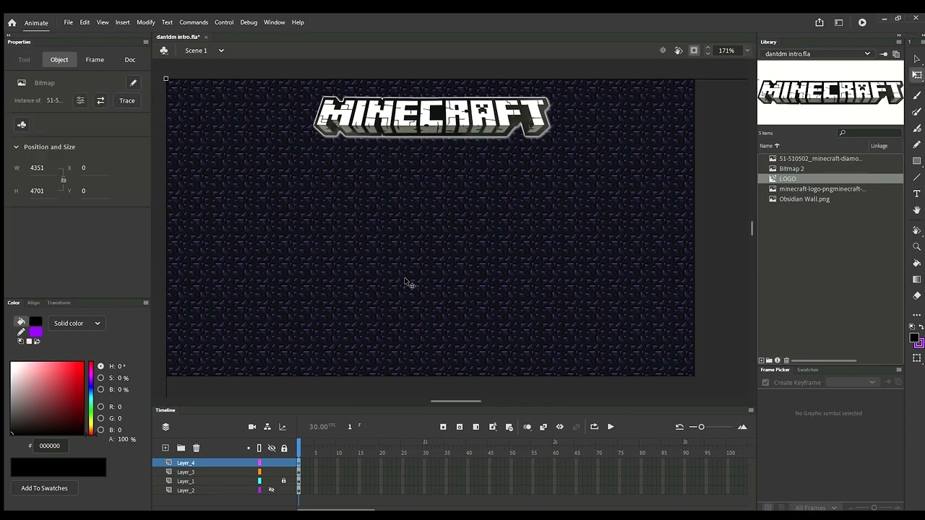Delete the selected layer with trash icon
Image resolution: width=925 pixels, height=520 pixels.
(196, 448)
